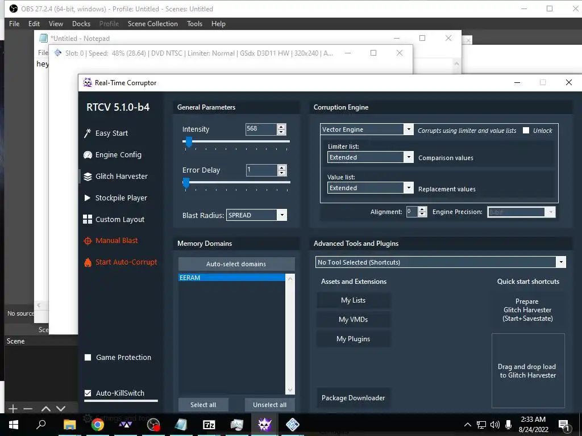
Task: Switch to PCSX2 taskbar icon
Action: [293, 425]
